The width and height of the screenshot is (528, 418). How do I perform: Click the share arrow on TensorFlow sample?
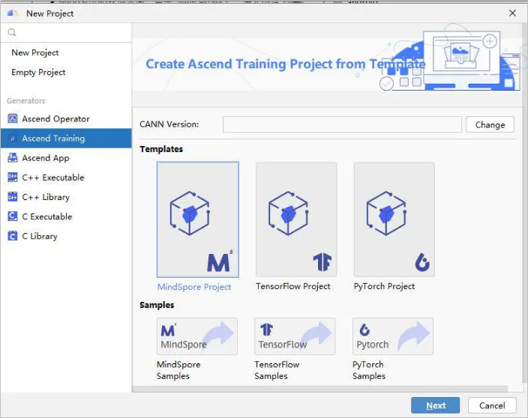coord(316,336)
